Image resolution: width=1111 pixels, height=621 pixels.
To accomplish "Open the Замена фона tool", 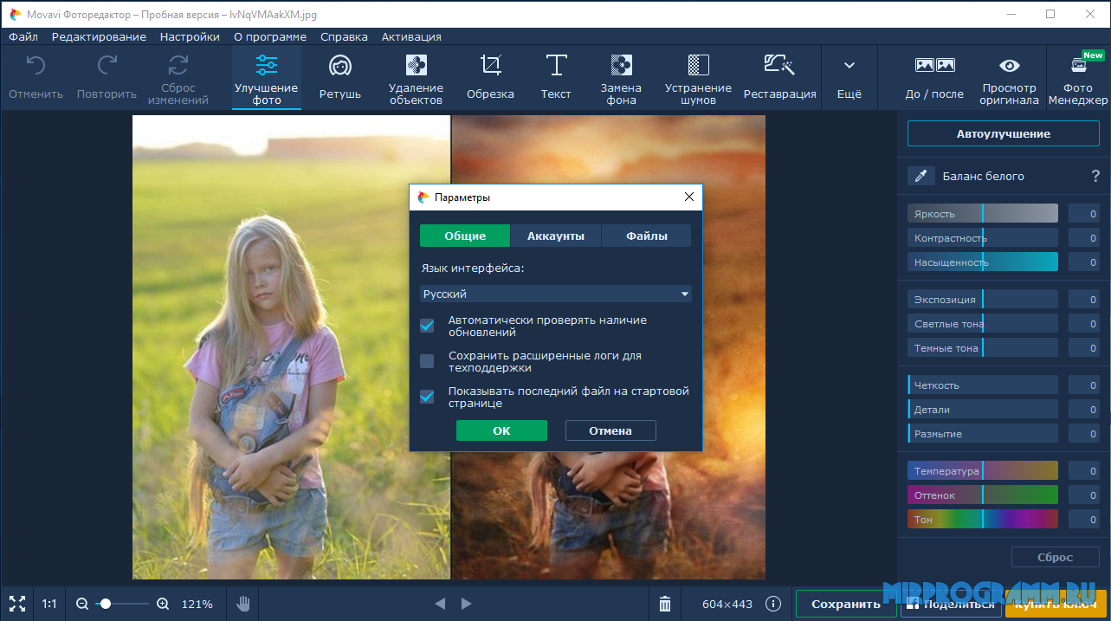I will tap(621, 78).
